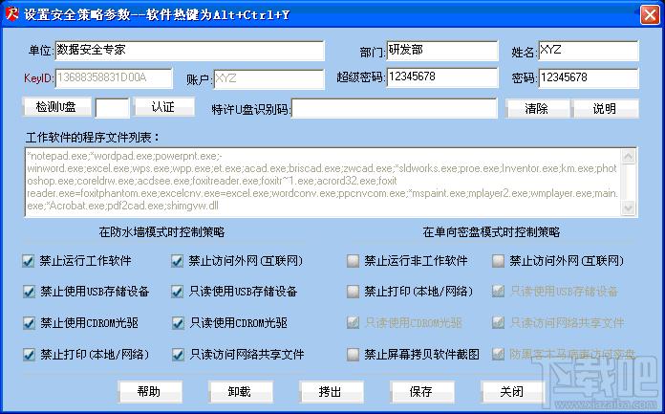Uncheck firewall-mode 禁止运行工作软件
The width and height of the screenshot is (665, 414).
pyautogui.click(x=29, y=261)
